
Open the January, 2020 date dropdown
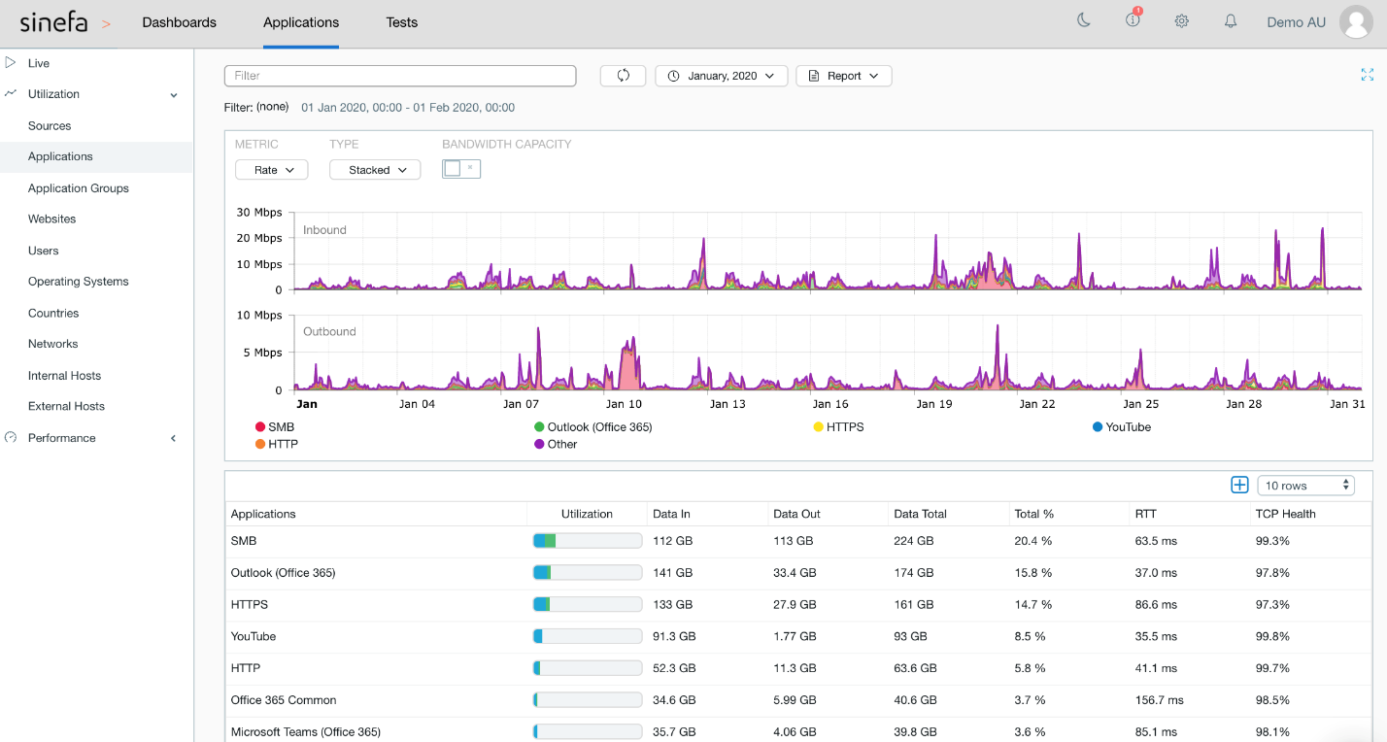[x=721, y=76]
